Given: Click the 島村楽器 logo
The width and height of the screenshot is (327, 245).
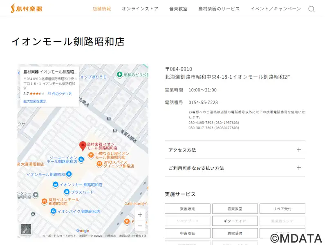Looking at the screenshot, I should (x=27, y=9).
